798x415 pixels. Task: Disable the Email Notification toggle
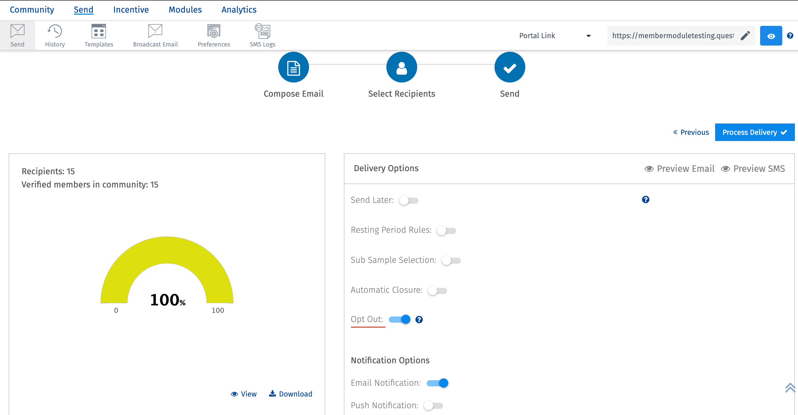coord(437,383)
